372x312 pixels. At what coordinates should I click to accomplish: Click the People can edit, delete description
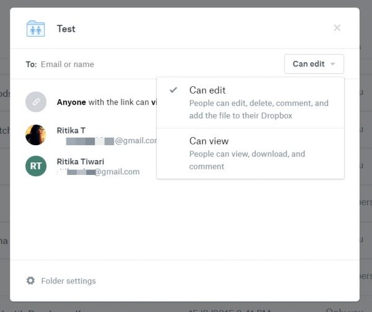click(x=259, y=109)
